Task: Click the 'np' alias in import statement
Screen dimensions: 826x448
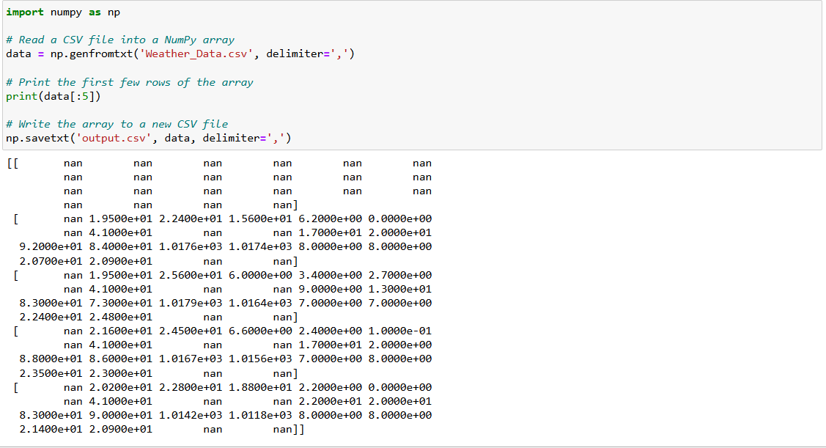Action: [114, 12]
